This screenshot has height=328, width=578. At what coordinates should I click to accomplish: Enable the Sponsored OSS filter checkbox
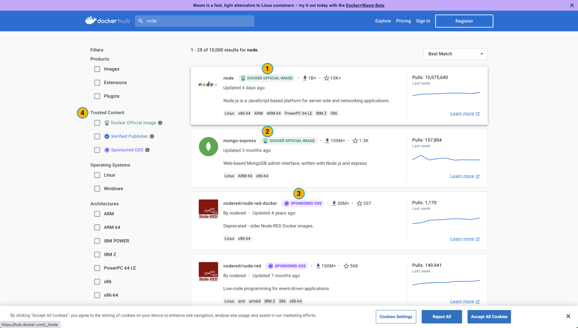[x=97, y=150]
